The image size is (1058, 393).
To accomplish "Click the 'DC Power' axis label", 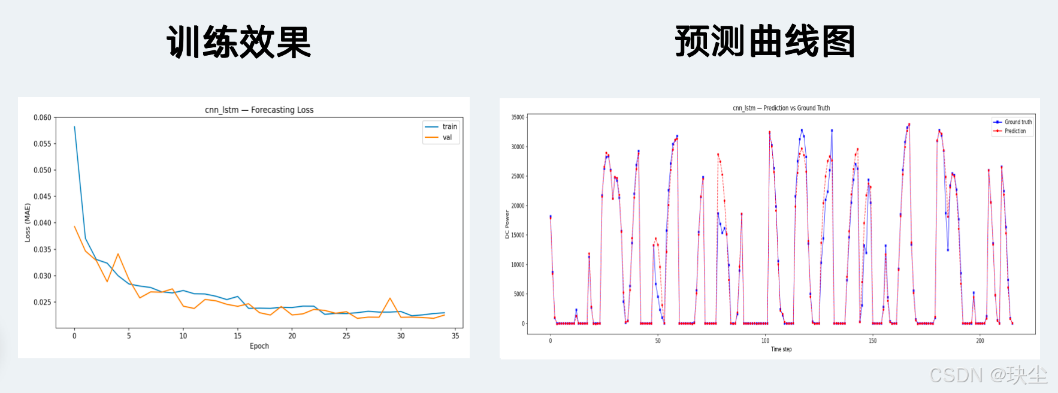I will click(507, 224).
